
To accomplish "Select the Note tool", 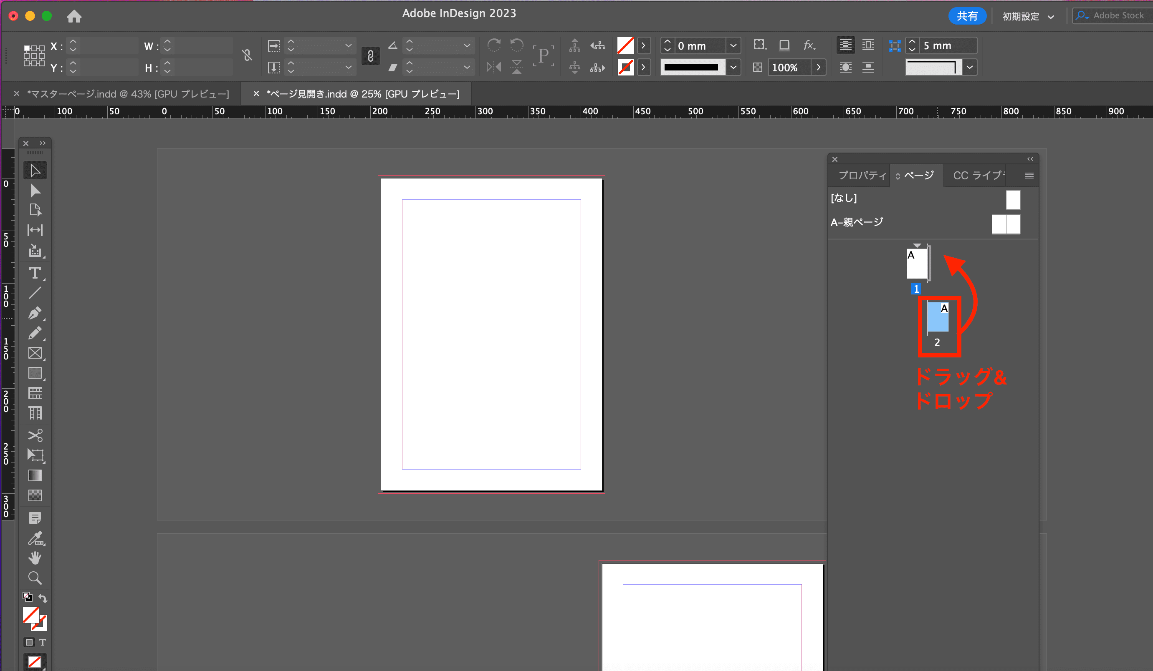I will pyautogui.click(x=35, y=518).
